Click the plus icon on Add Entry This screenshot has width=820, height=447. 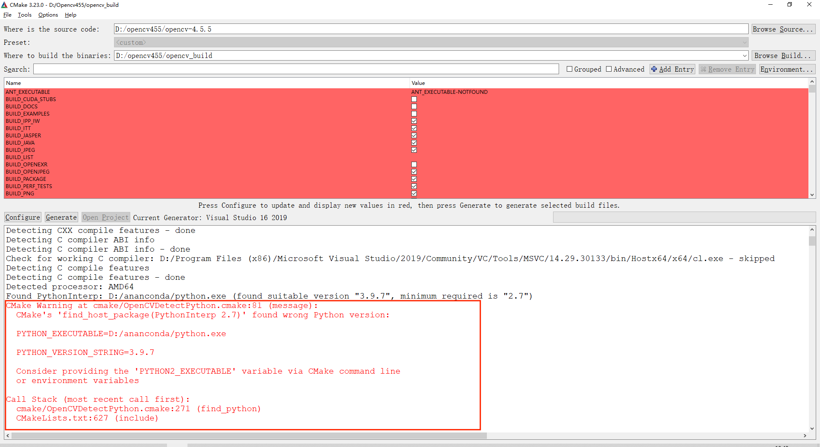point(654,69)
